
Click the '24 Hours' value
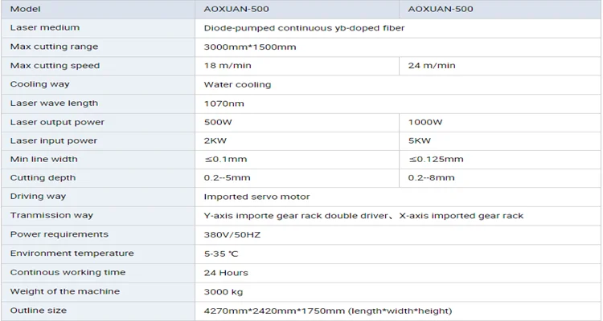(x=226, y=273)
